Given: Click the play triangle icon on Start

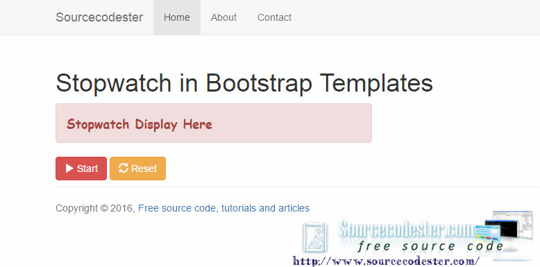Looking at the screenshot, I should coord(69,169).
